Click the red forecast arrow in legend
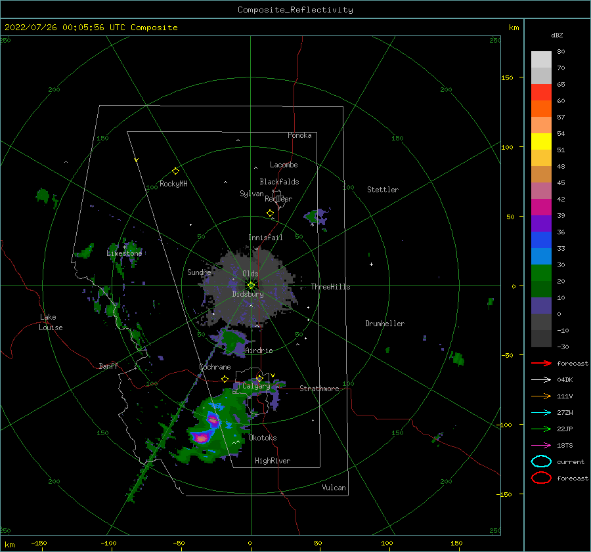The width and height of the screenshot is (591, 552). click(541, 363)
